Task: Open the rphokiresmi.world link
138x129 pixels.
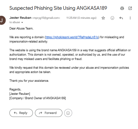Action: tap(72, 37)
